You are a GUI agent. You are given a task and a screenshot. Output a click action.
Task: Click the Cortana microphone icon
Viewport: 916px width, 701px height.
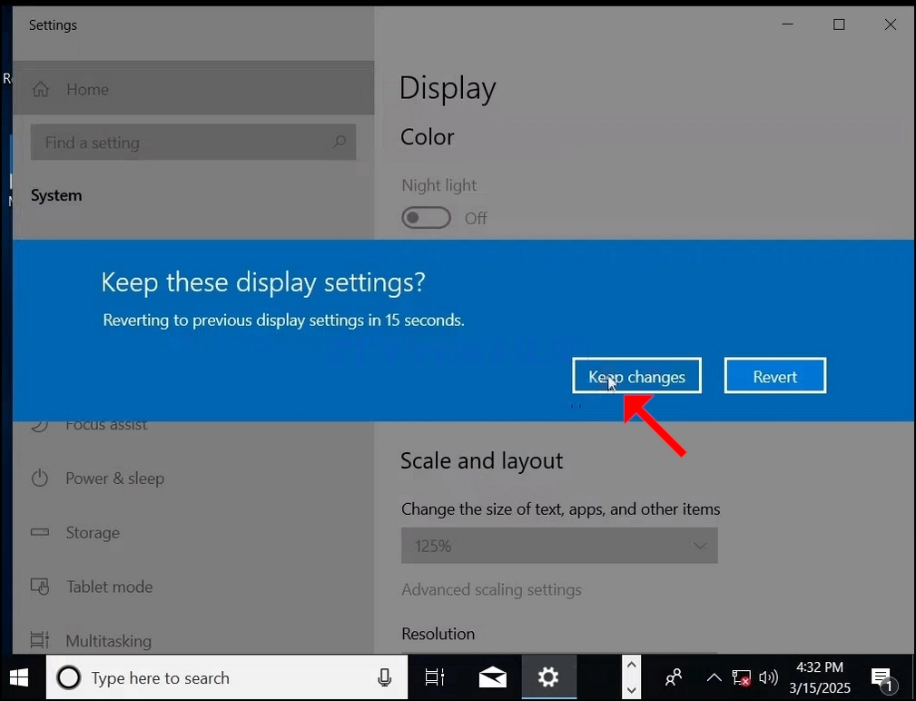click(384, 677)
